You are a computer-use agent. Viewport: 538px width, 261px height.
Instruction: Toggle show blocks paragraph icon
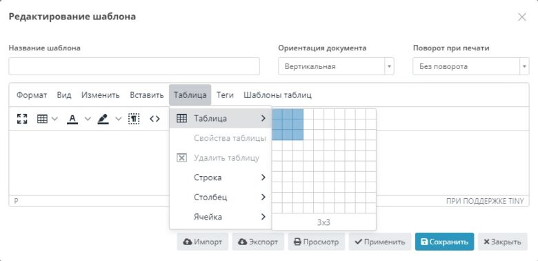[x=134, y=119]
